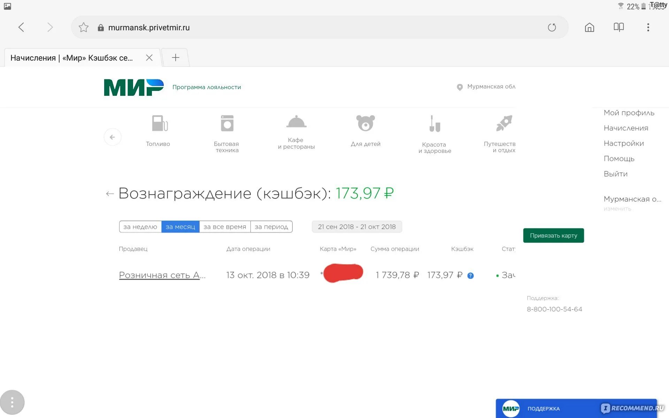
Task: Reload the page with refresh icon
Action: 552,27
